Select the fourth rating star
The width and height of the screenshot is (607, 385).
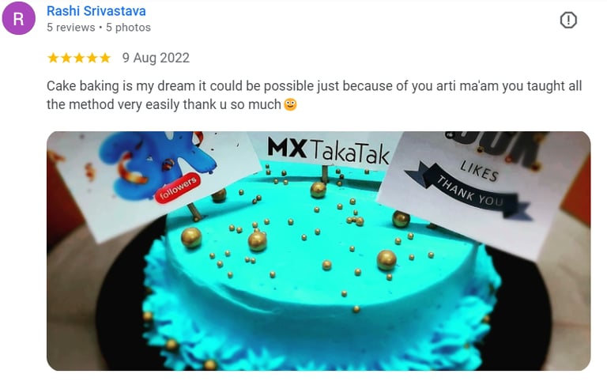click(92, 58)
